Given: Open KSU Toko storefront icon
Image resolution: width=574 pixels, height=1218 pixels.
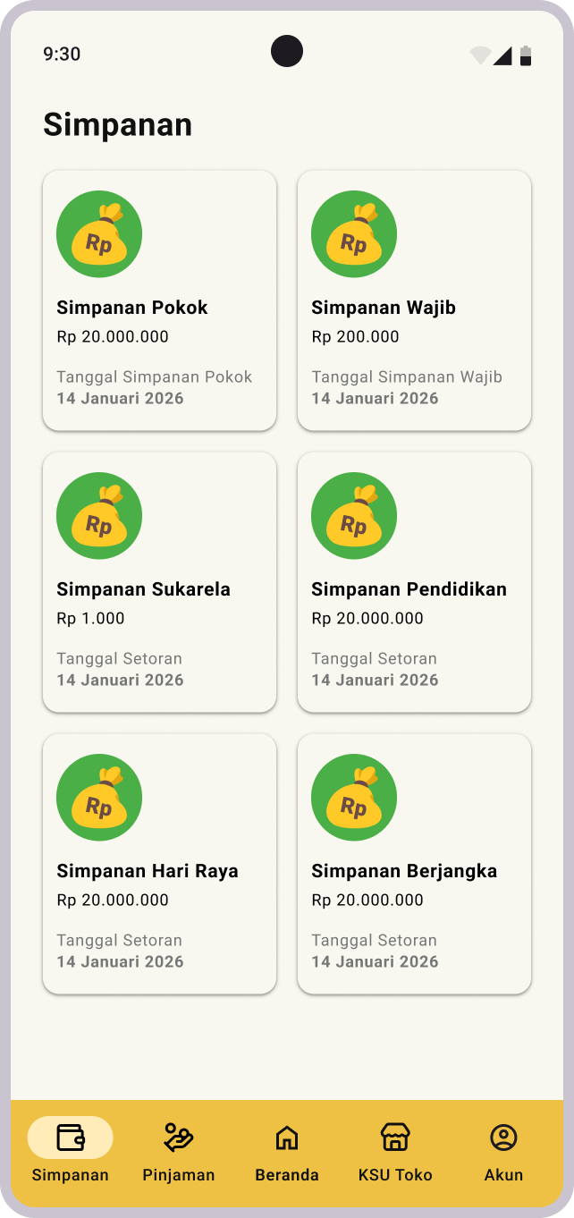Looking at the screenshot, I should pos(395,1138).
